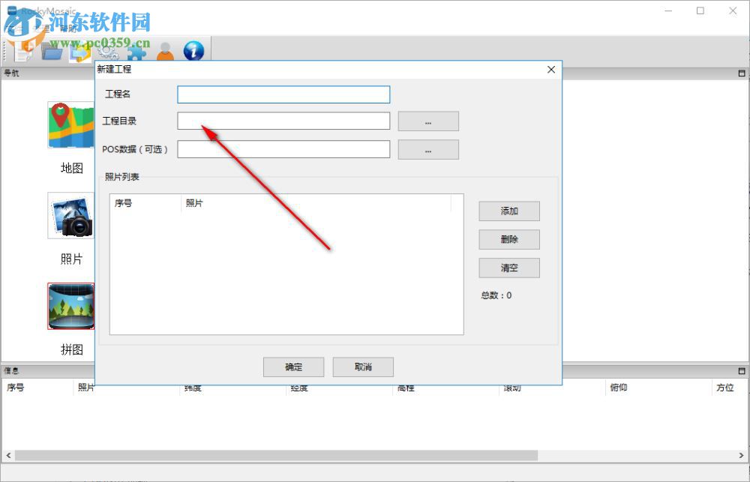This screenshot has width=750, height=482.
Task: Click the plugin puzzle-piece toolbar icon
Action: [138, 52]
